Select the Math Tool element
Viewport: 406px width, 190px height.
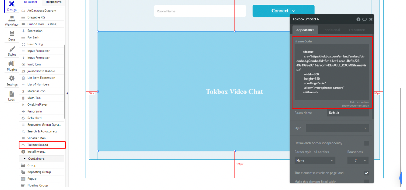coord(42,98)
